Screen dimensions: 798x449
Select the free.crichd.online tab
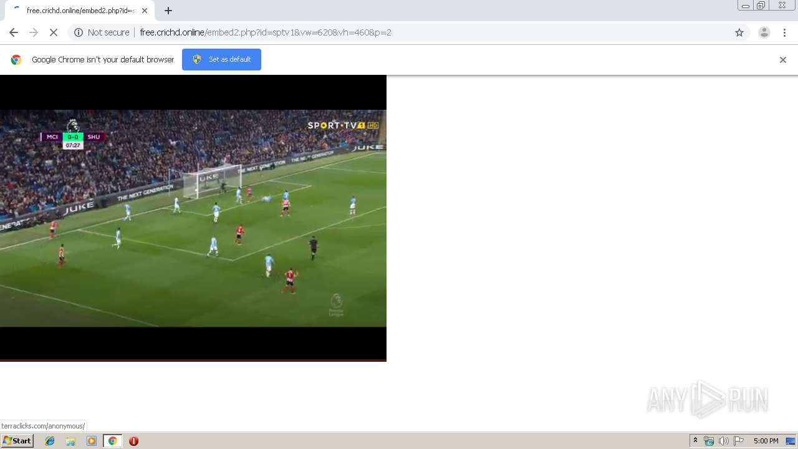click(x=80, y=11)
